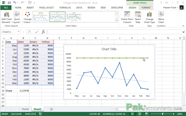
Task: Open zoom dialog via 100% label
Action: (x=180, y=114)
